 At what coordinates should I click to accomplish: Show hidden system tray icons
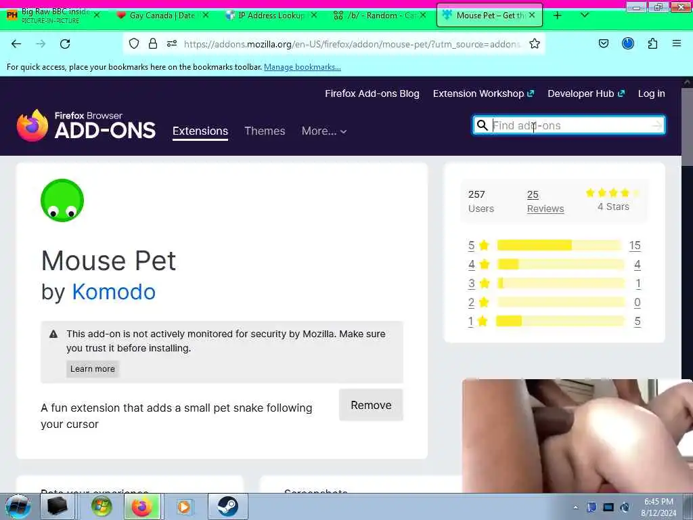point(575,507)
